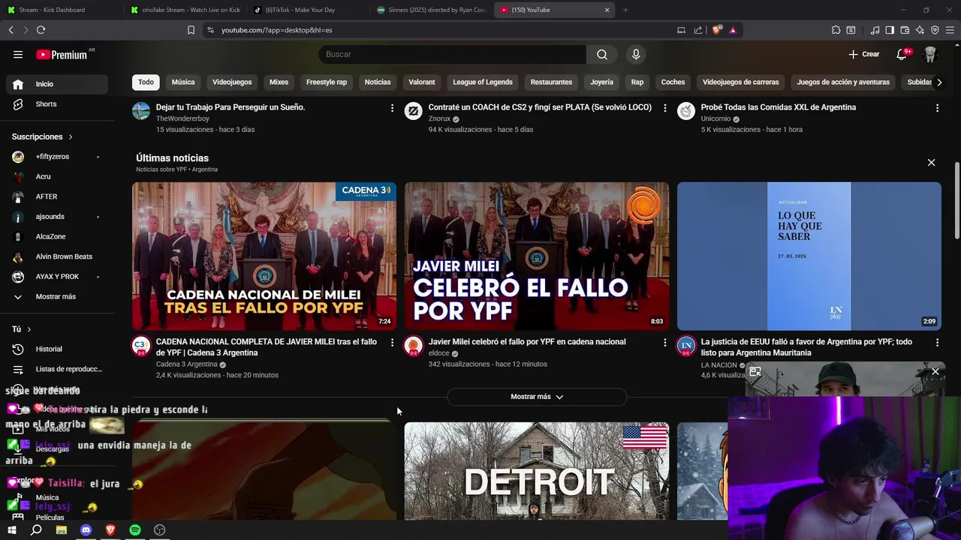Expand the Tú section chevron
This screenshot has height=540, width=961.
[x=29, y=329]
